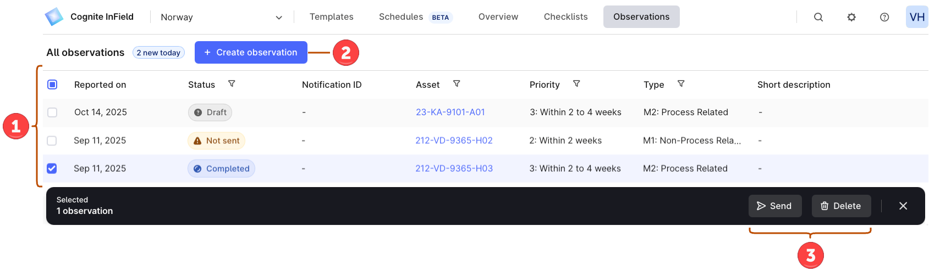Click the Not sent status badge
Viewport: 929px width, 271px height.
(x=216, y=141)
